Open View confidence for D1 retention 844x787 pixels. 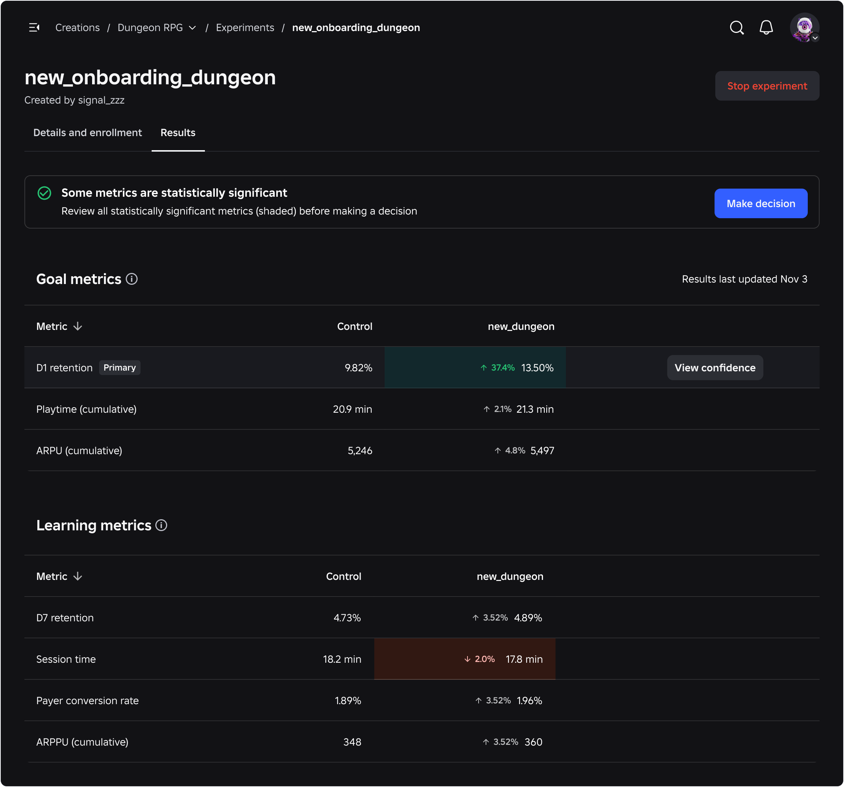pyautogui.click(x=715, y=368)
